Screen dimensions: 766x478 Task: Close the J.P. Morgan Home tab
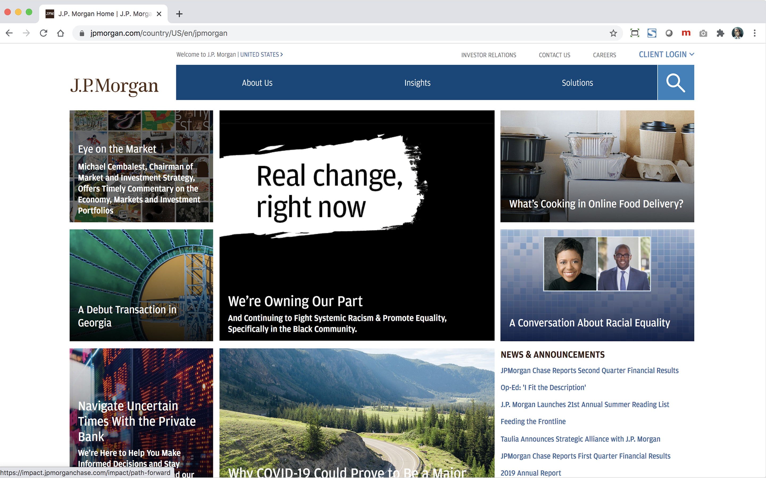159,14
